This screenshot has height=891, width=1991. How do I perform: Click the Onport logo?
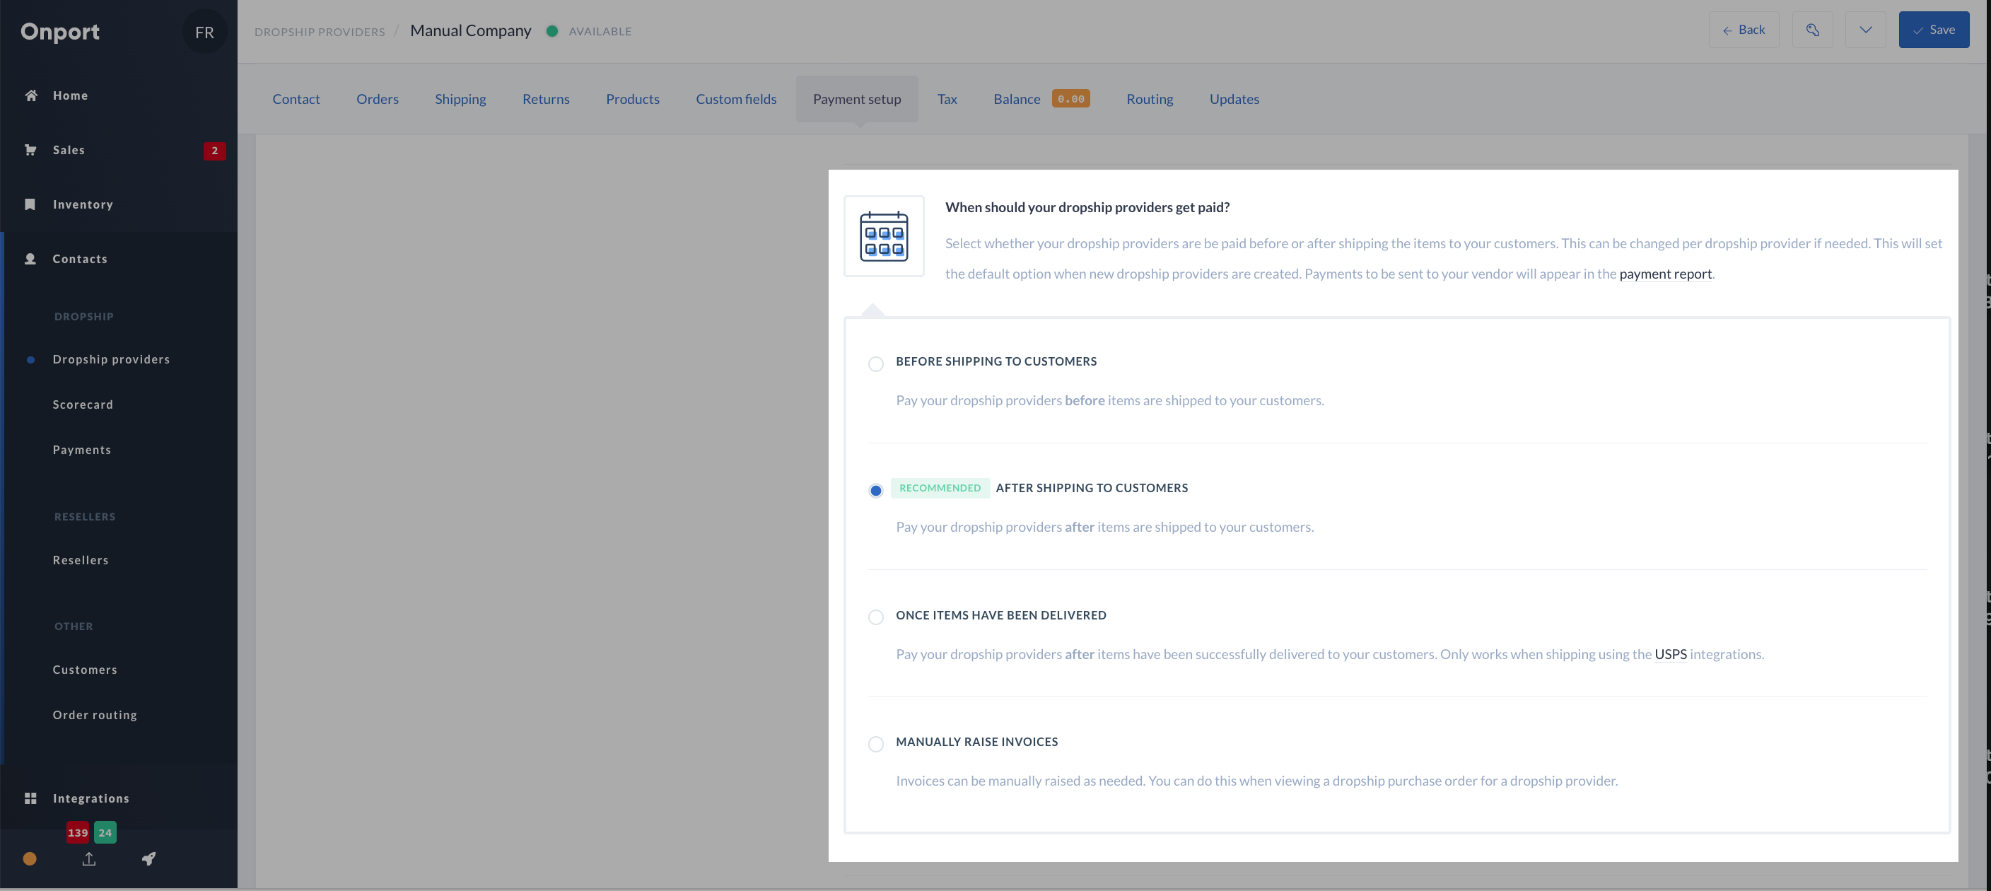click(60, 32)
